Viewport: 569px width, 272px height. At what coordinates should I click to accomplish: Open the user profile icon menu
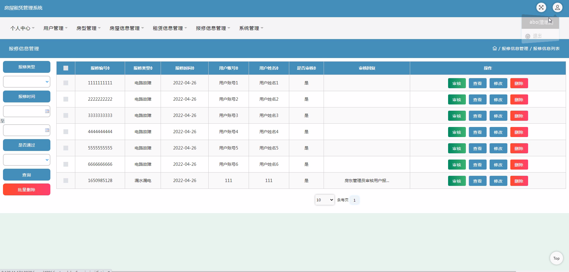pos(557,7)
